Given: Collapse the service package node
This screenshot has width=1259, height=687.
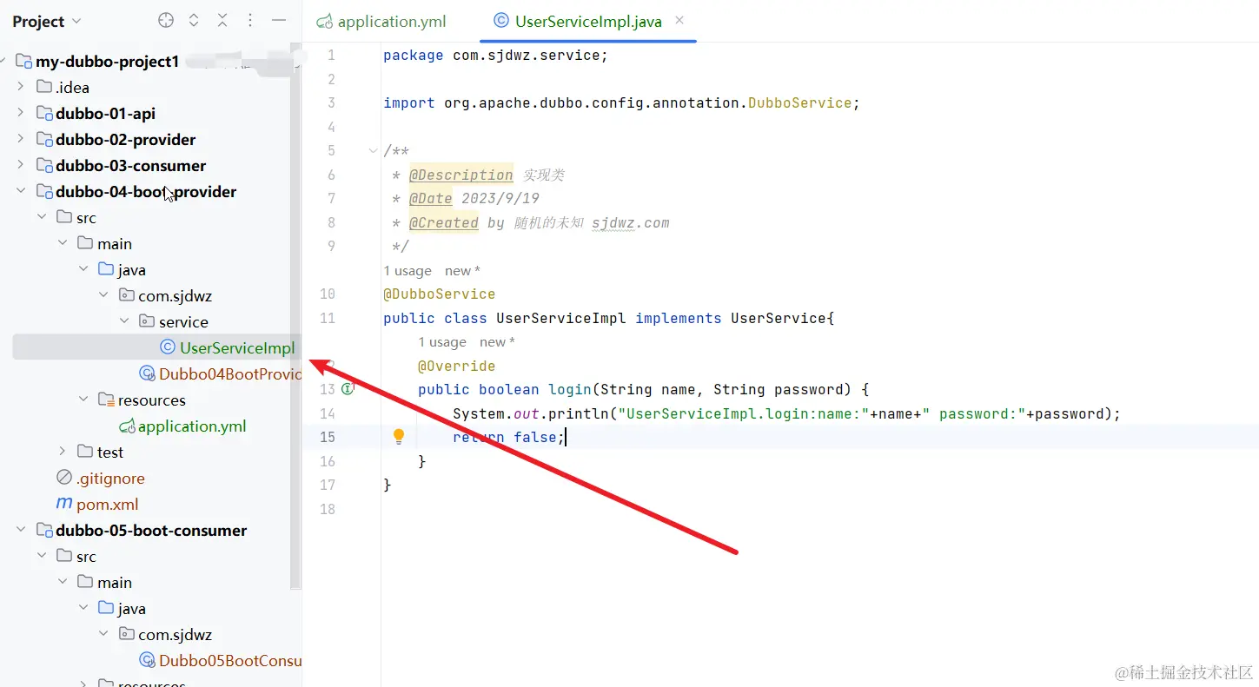Looking at the screenshot, I should coord(125,321).
